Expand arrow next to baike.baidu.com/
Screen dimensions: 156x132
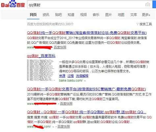[85, 81]
